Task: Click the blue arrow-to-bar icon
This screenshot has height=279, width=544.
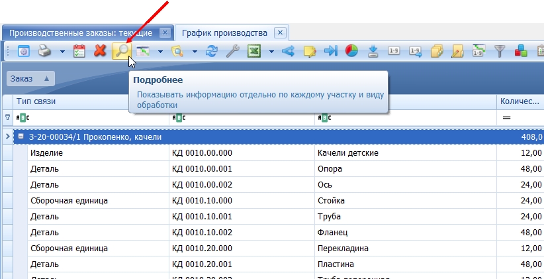Action: [x=331, y=52]
